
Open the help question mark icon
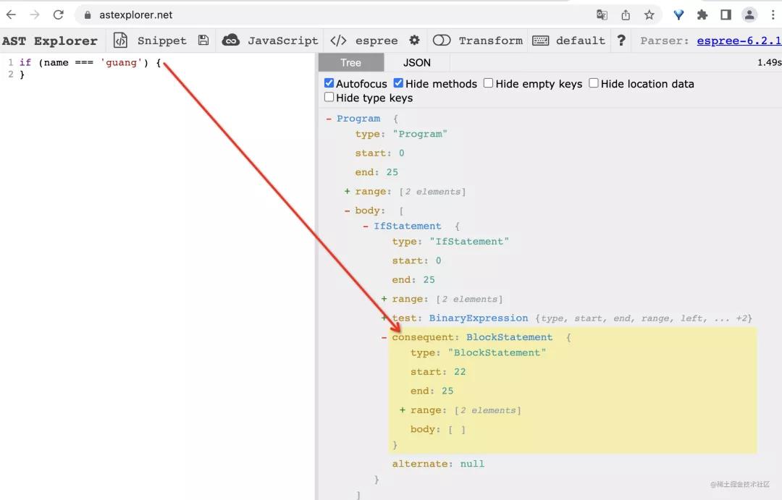(621, 41)
